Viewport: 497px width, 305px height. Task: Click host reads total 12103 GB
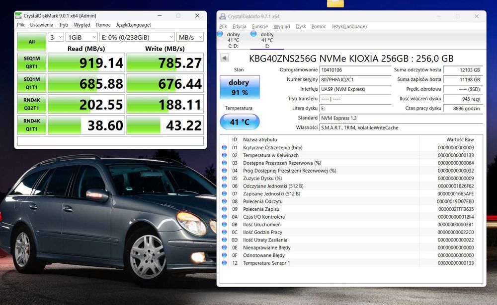coord(463,70)
